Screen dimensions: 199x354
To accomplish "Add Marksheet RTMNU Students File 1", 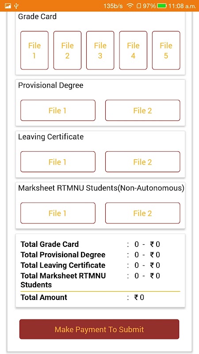I will [x=58, y=213].
